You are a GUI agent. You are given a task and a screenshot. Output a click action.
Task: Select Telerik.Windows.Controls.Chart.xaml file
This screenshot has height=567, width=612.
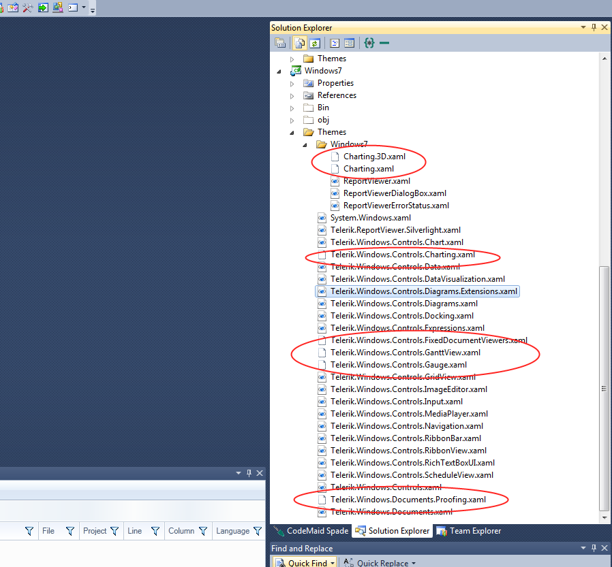397,242
